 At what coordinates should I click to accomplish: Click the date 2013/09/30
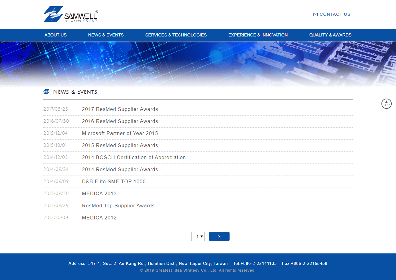coord(56,193)
